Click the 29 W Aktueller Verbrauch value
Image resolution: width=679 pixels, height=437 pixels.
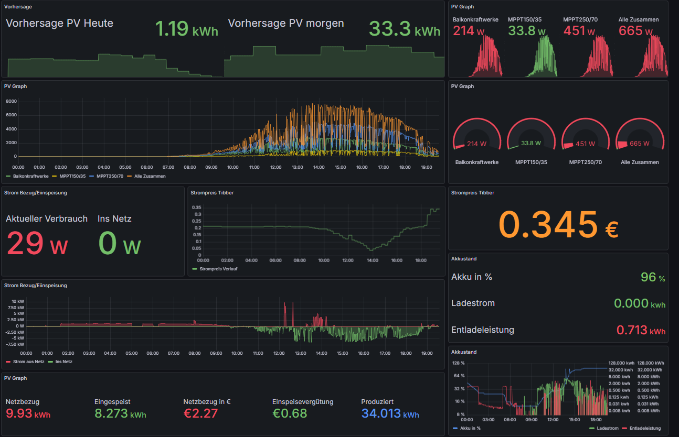click(37, 244)
